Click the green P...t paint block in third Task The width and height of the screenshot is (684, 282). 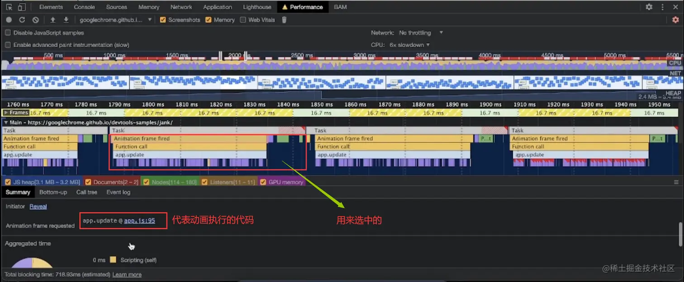point(486,138)
